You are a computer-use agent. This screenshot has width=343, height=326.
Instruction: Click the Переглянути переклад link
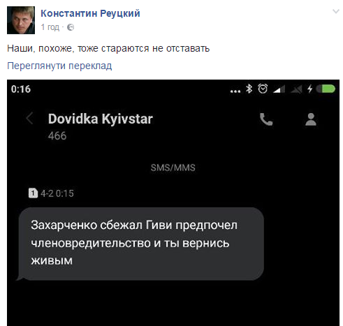(59, 66)
